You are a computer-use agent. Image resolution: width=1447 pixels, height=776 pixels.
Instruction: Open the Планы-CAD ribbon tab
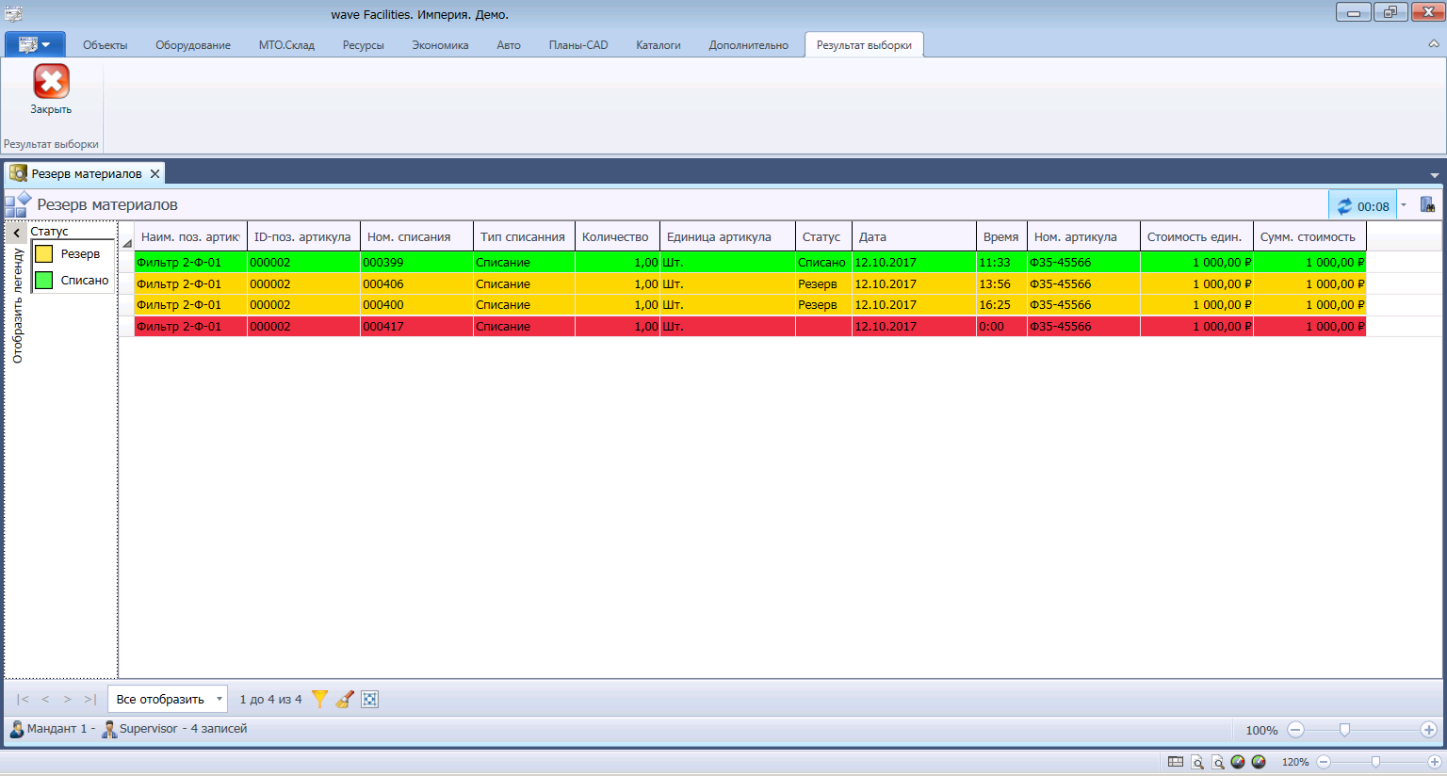[578, 45]
